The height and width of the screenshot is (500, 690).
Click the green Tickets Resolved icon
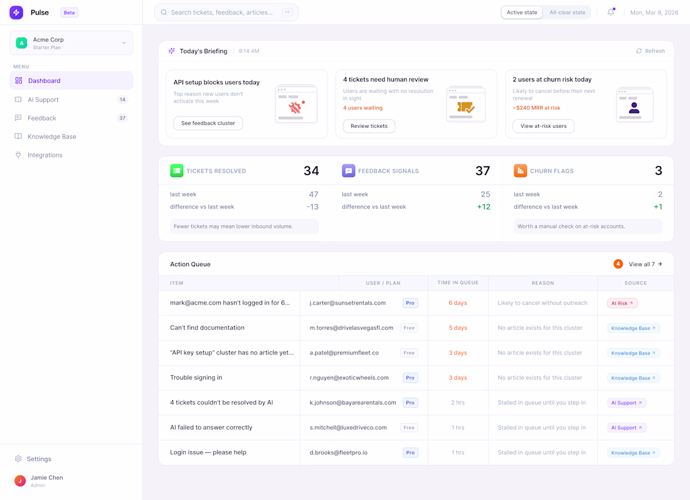176,171
